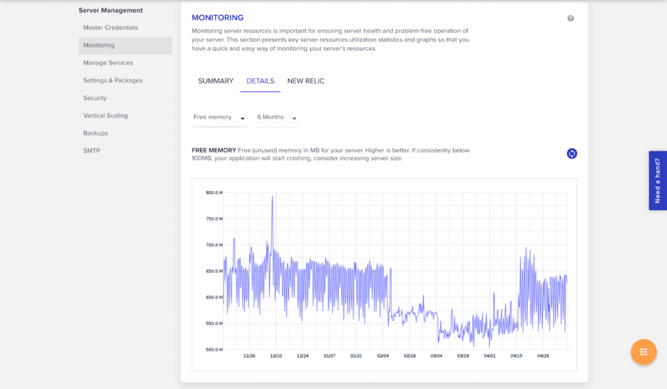Click the 800.0 M y-axis label
The image size is (667, 389).
(x=213, y=193)
